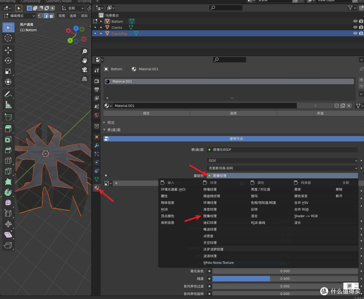364x299 pixels.
Task: Adjust the 糙度 roughness slider
Action: click(285, 278)
